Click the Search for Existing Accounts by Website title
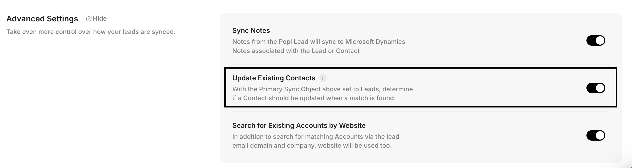This screenshot has width=632, height=168. (299, 125)
